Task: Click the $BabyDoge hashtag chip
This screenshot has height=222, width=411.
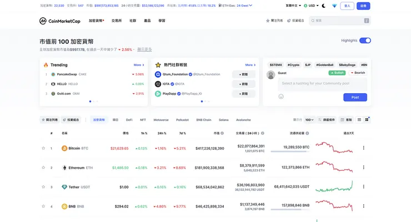Action: coord(347,65)
